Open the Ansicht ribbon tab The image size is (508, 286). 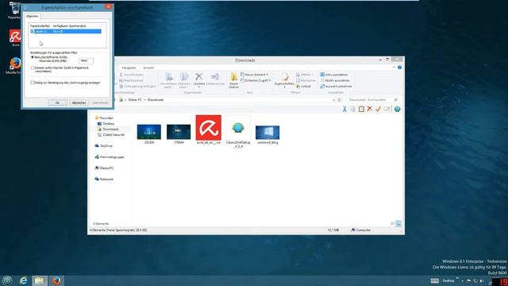click(x=148, y=68)
